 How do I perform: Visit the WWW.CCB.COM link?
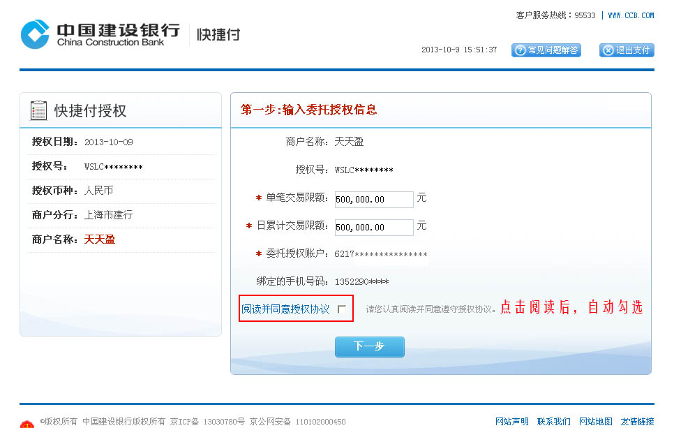(631, 15)
